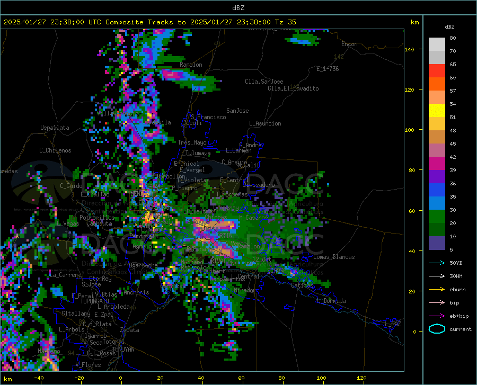Click the Composite Tracks timestamp header text
The width and height of the screenshot is (477, 385).
149,22
